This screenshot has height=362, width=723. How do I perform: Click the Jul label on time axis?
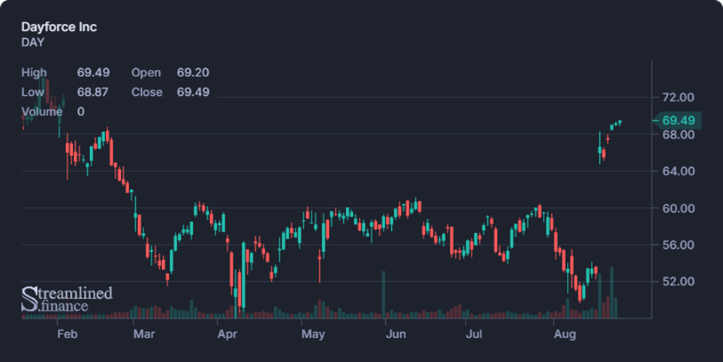(x=474, y=334)
